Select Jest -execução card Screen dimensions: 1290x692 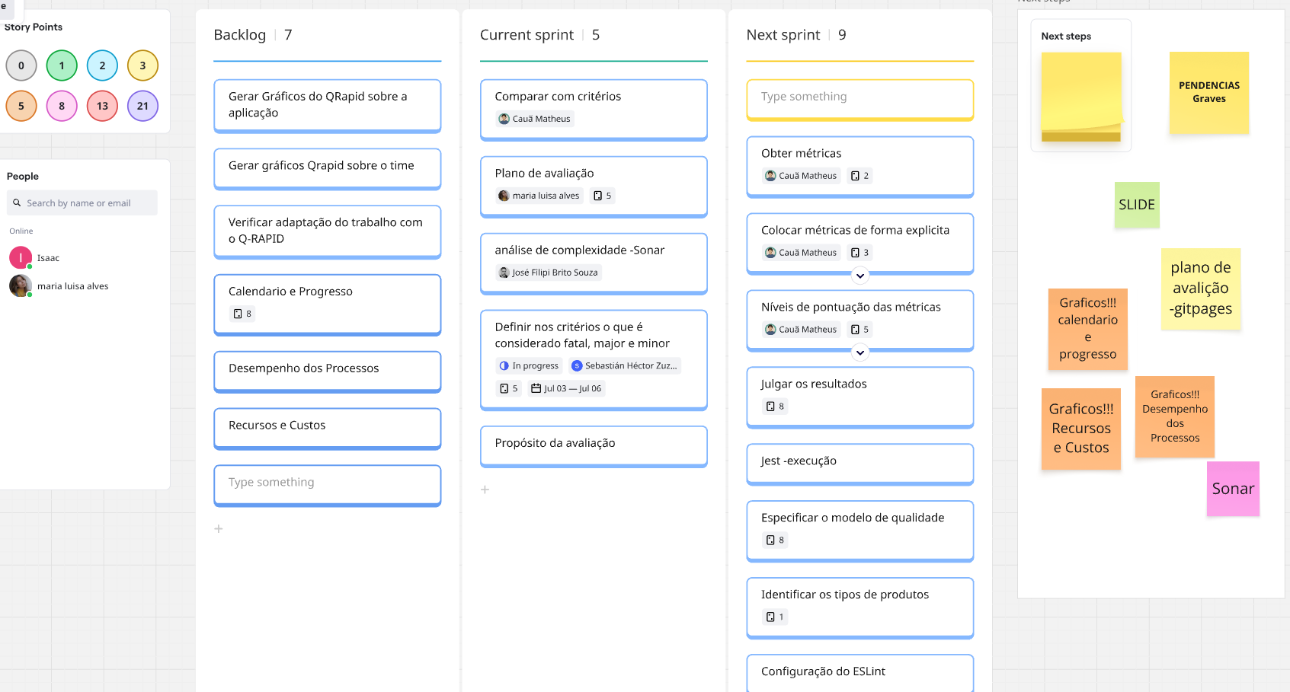(860, 464)
